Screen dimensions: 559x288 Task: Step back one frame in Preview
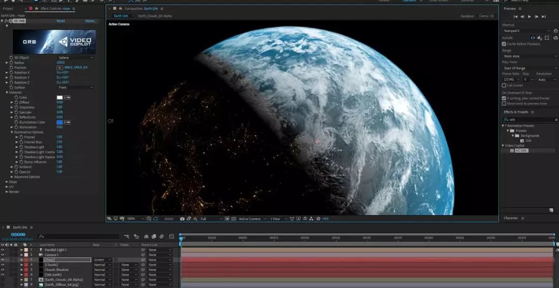click(522, 17)
